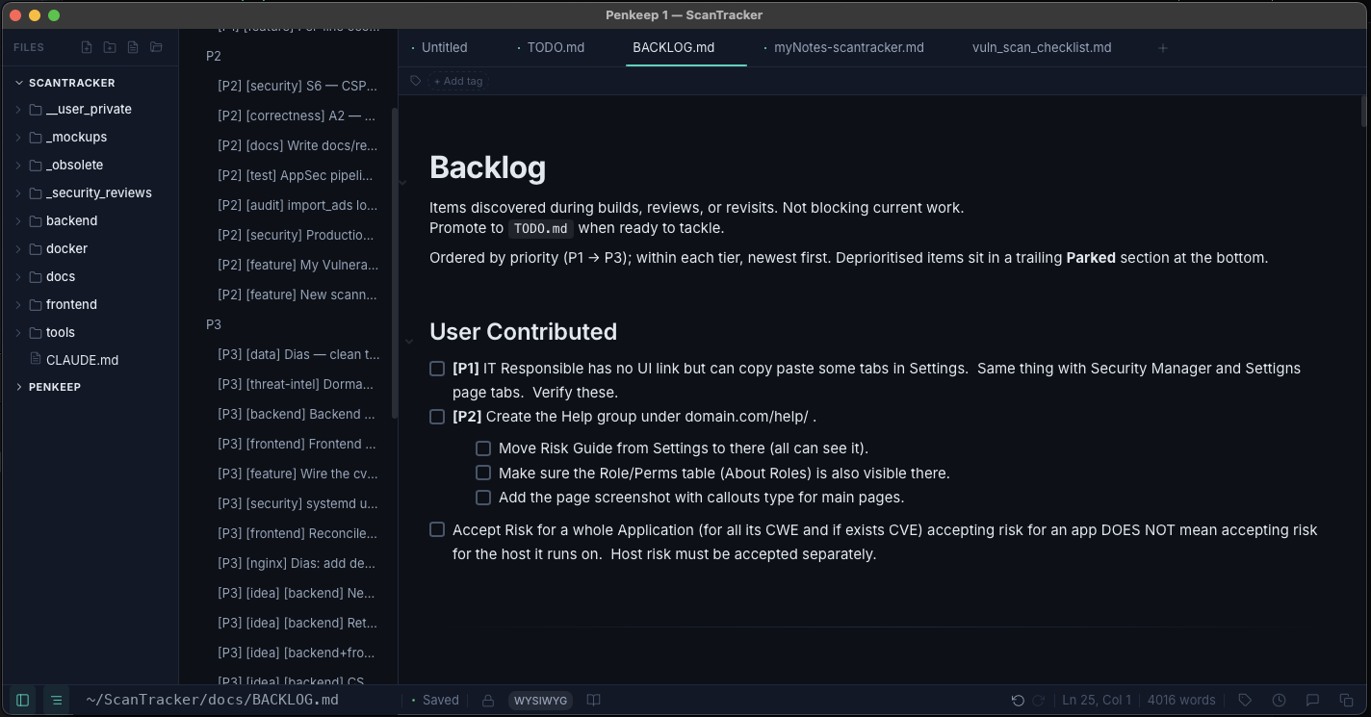Click the document icon in Files header
Image resolution: width=1371 pixels, height=717 pixels.
(133, 47)
